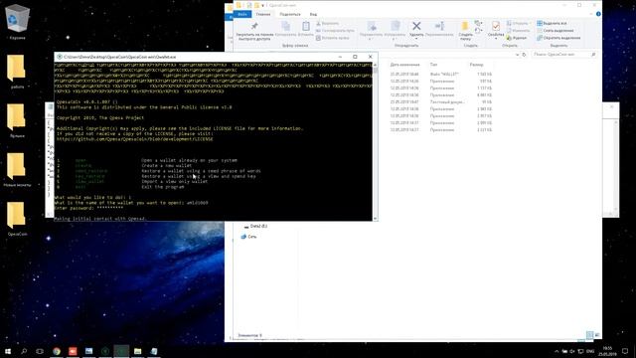This screenshot has height=358, width=636.
Task: Click the Copy to icon in ribbon
Action: 395,30
